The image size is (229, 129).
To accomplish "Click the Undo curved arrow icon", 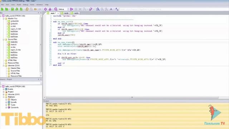I will pos(27,9).
